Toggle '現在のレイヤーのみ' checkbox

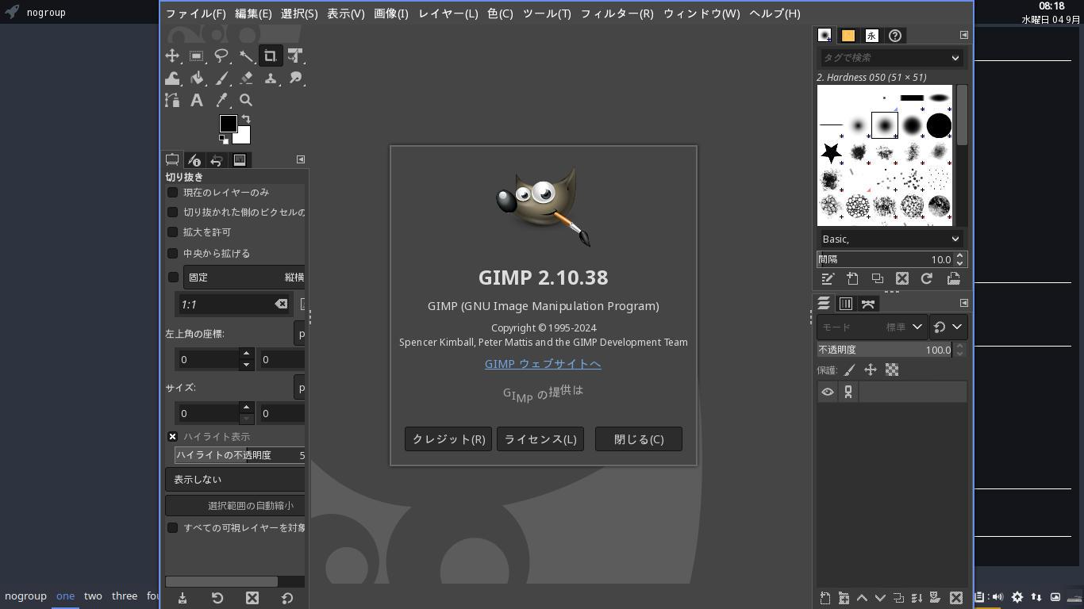point(172,193)
